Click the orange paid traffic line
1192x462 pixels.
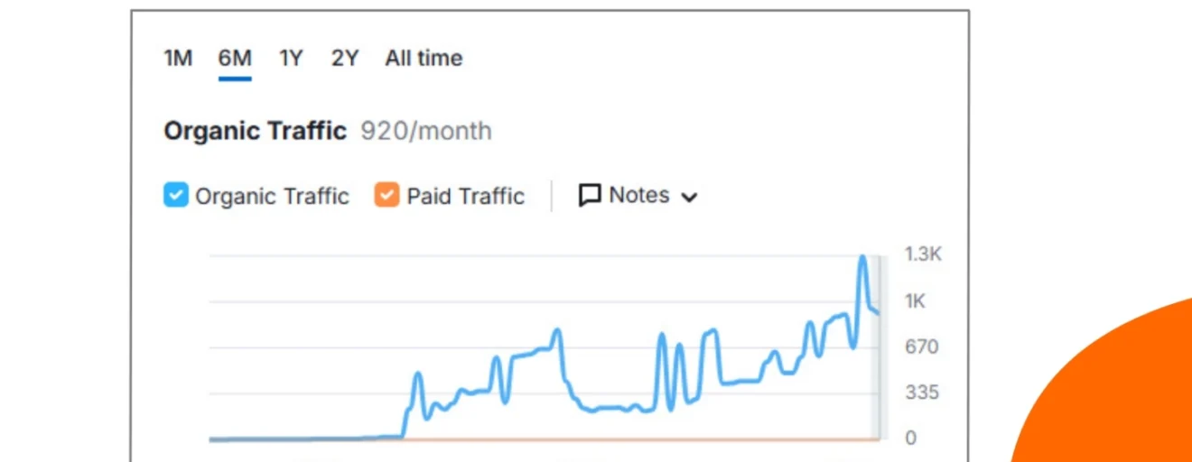[x=632, y=439]
